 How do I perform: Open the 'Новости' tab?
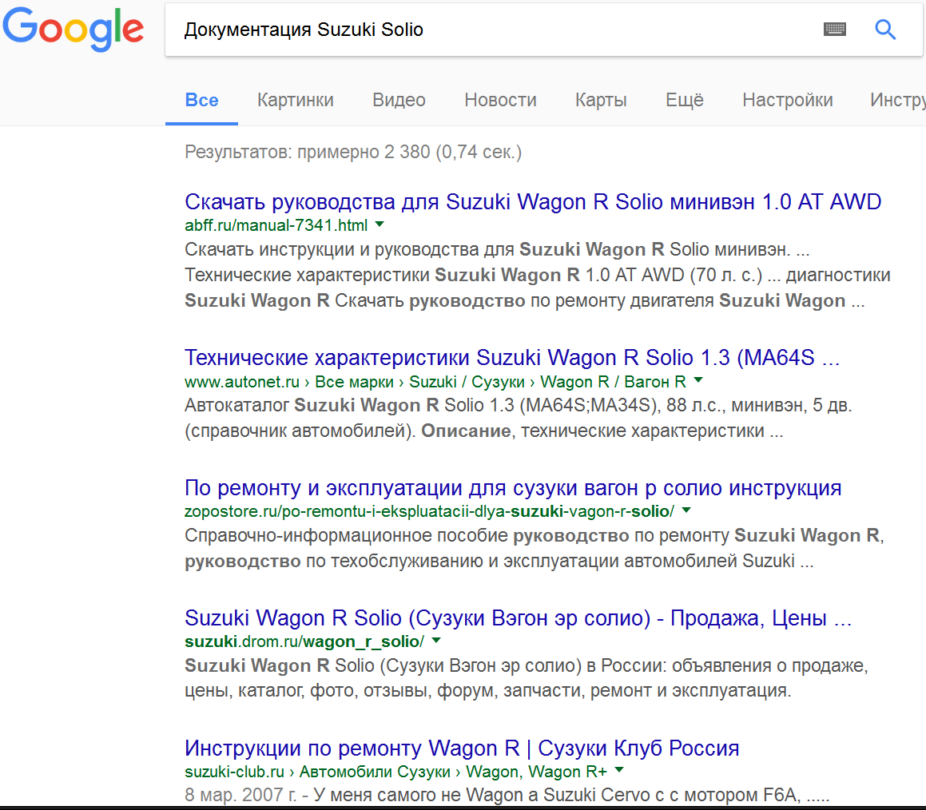click(500, 100)
